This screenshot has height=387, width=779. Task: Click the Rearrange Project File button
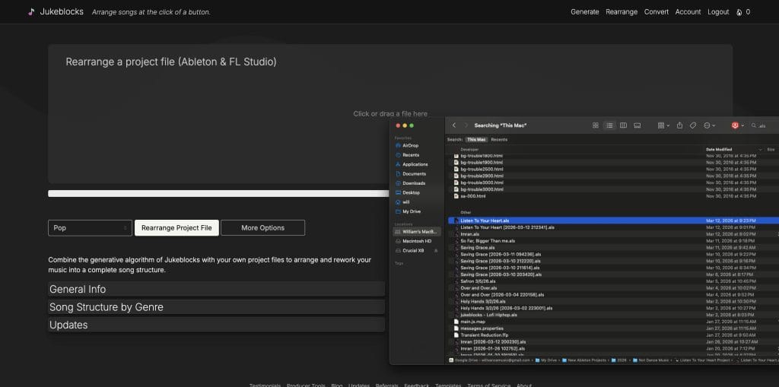(176, 228)
